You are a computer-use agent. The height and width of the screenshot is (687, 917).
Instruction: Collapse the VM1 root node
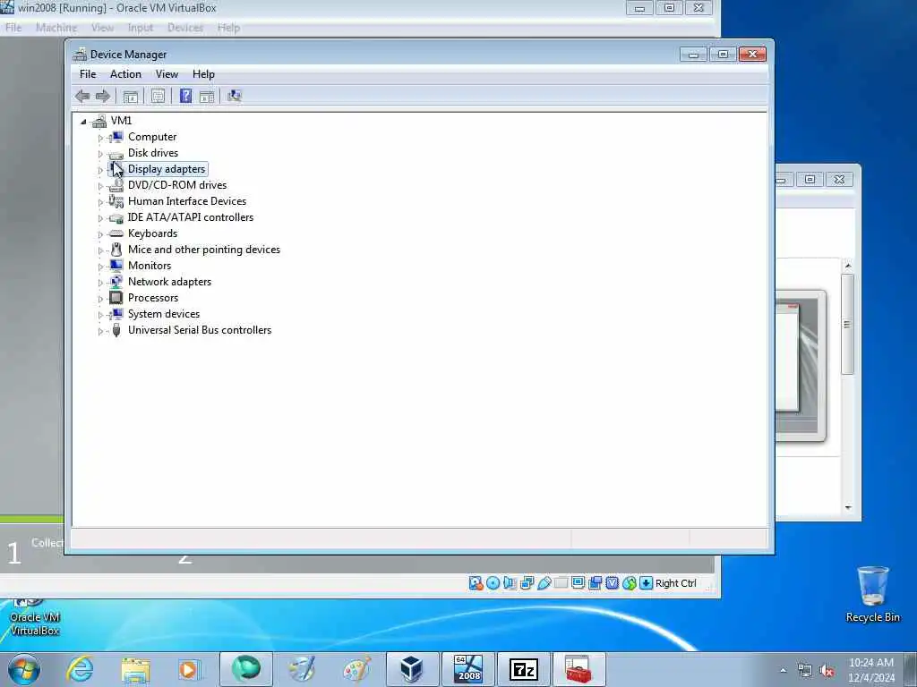pyautogui.click(x=83, y=122)
